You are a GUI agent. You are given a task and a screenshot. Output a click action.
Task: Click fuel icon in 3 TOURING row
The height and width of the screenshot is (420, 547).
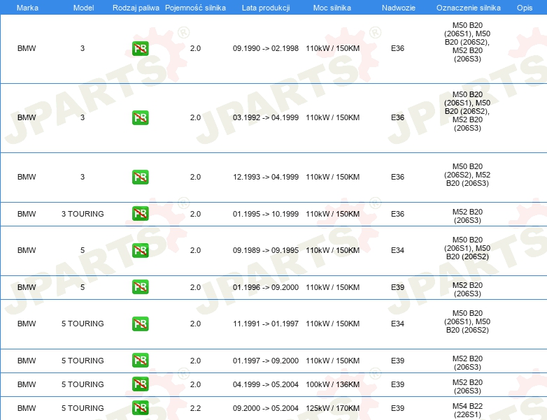(140, 214)
